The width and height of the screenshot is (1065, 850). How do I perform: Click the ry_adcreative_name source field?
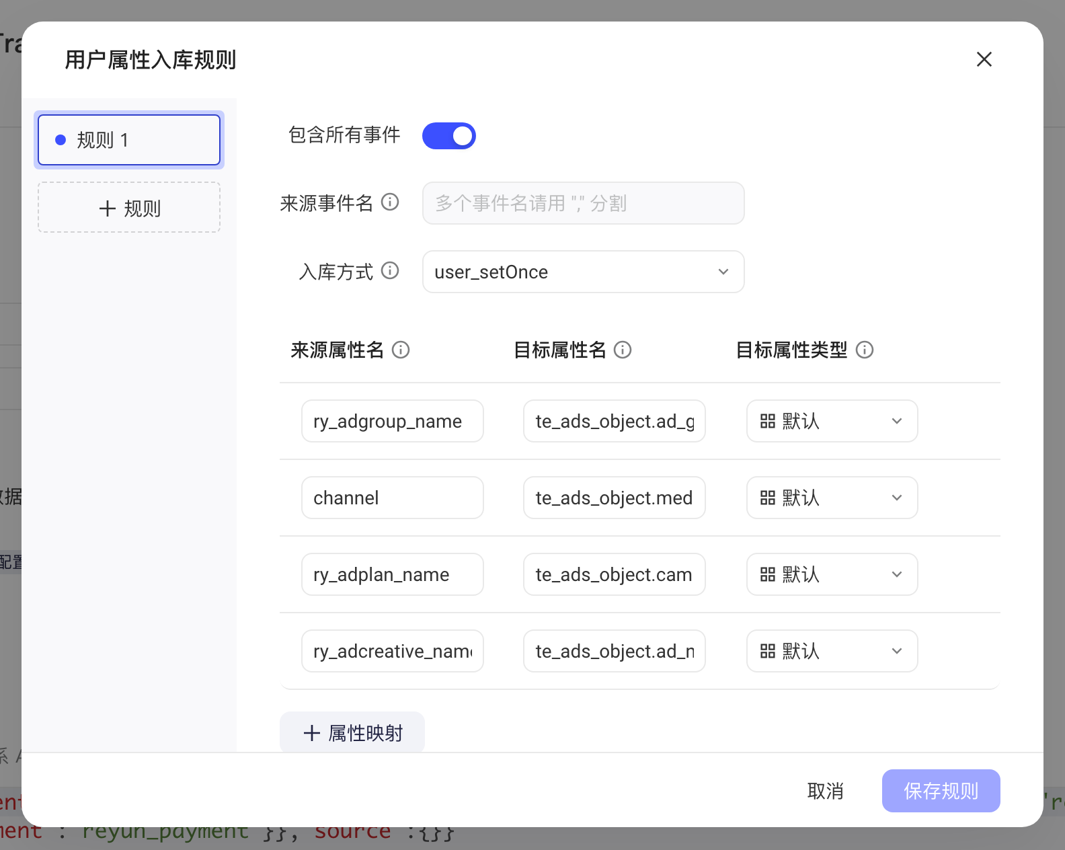click(393, 651)
